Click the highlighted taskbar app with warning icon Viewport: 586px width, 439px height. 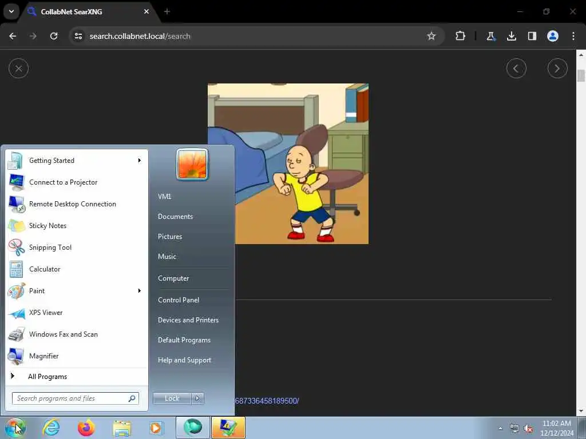point(228,428)
